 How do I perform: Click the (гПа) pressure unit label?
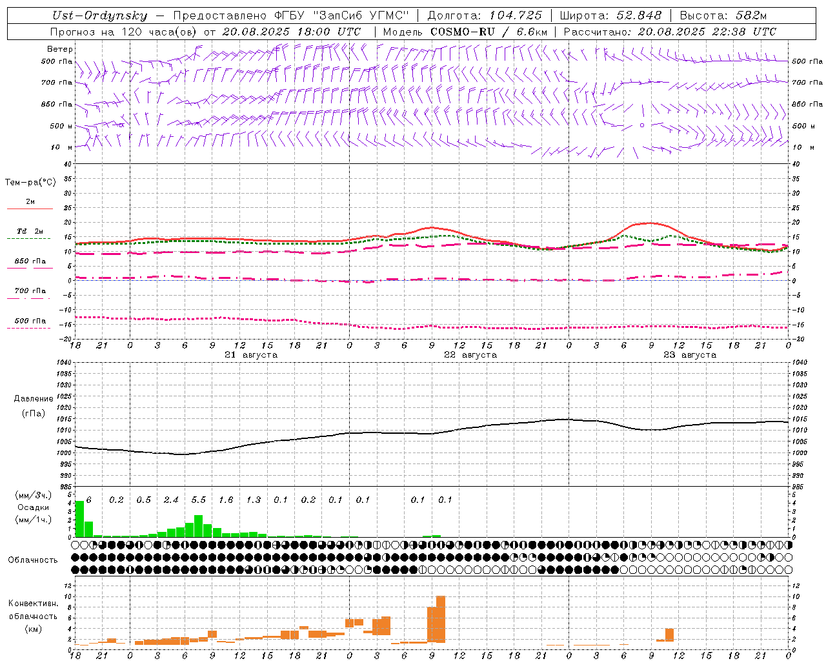pos(34,414)
